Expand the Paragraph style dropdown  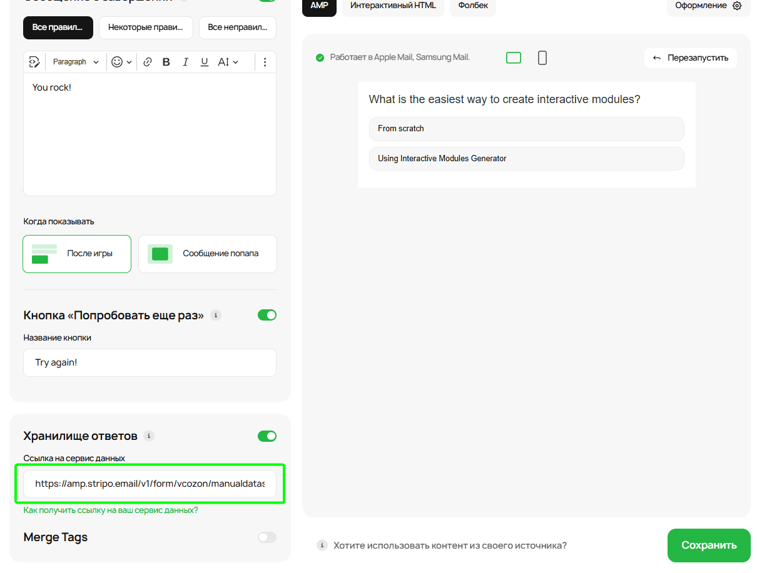[x=76, y=62]
